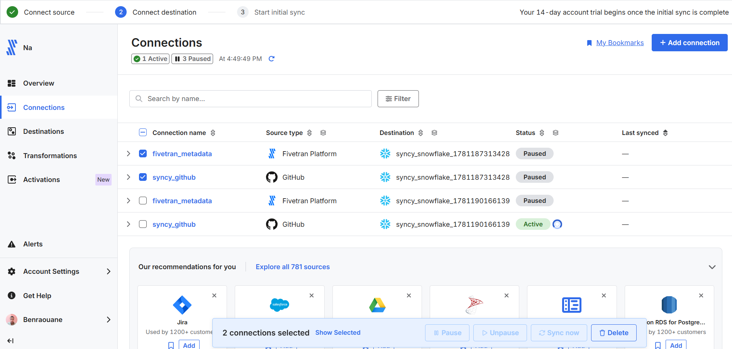Viewport: 732px width, 349px height.
Task: Dismiss the SQL Server recommendation card
Action: (x=507, y=295)
